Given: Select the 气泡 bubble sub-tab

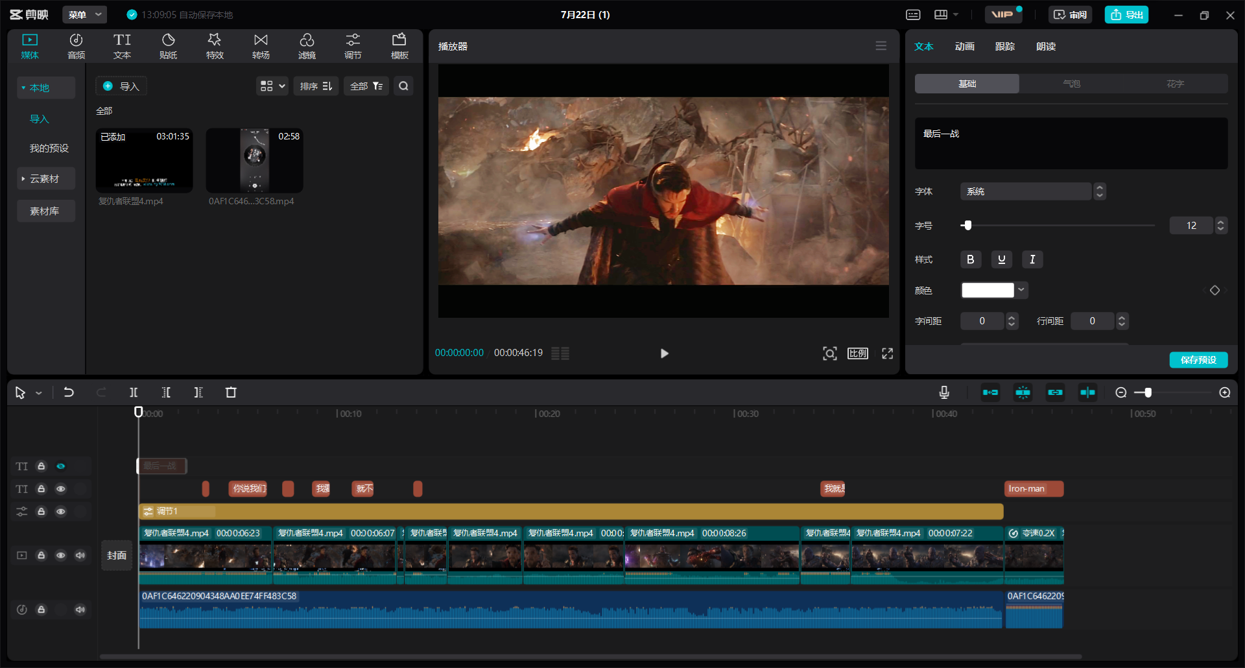Looking at the screenshot, I should (1071, 84).
